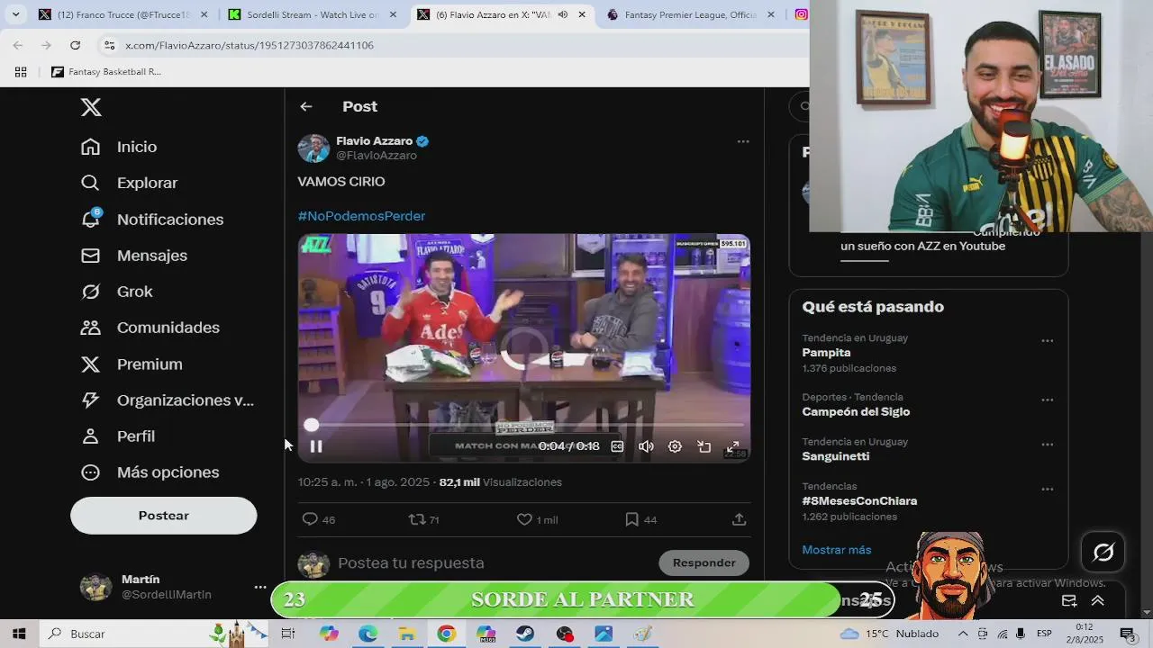
Task: Mute the Flavio Azzaro tab audio icon
Action: point(563,14)
